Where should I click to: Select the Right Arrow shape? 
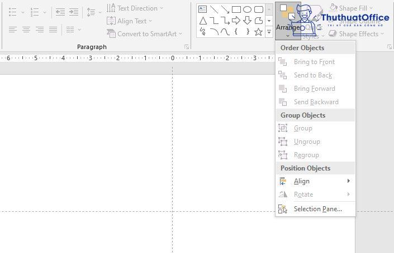coord(236,21)
